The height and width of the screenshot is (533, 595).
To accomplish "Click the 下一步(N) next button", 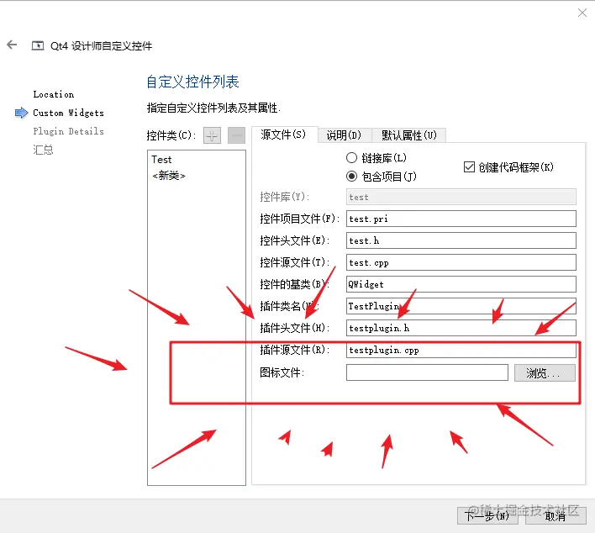I will (487, 516).
